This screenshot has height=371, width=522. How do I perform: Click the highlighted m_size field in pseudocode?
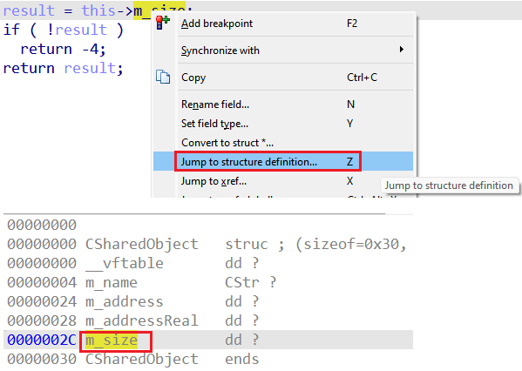coord(159,10)
